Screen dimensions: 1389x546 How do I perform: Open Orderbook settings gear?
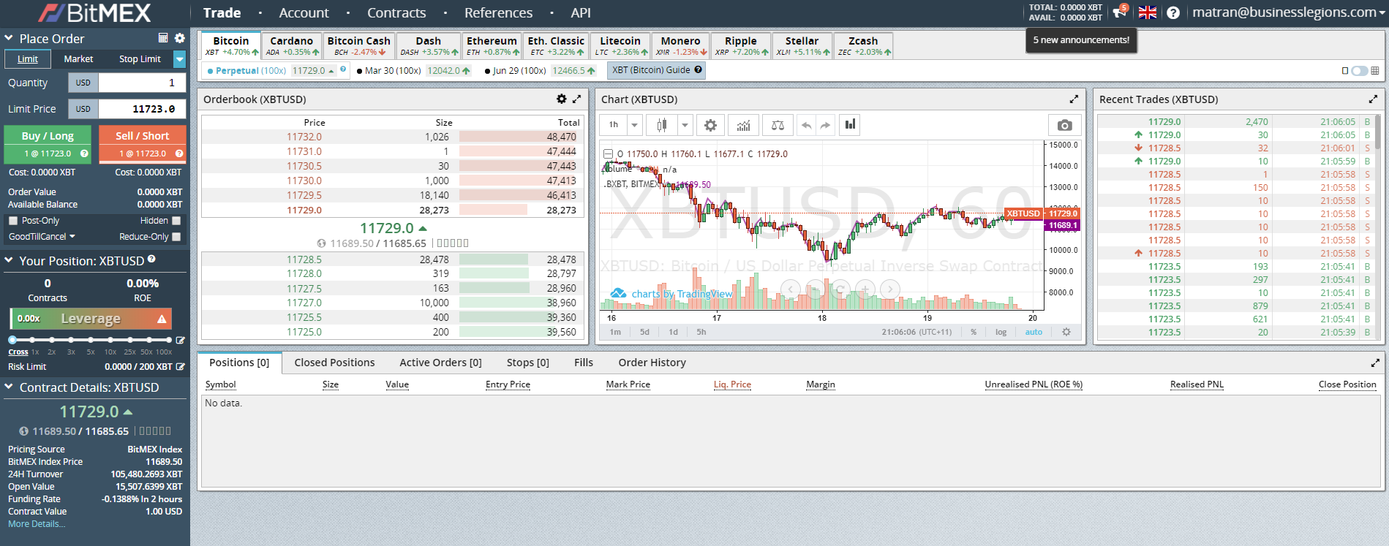pyautogui.click(x=561, y=99)
